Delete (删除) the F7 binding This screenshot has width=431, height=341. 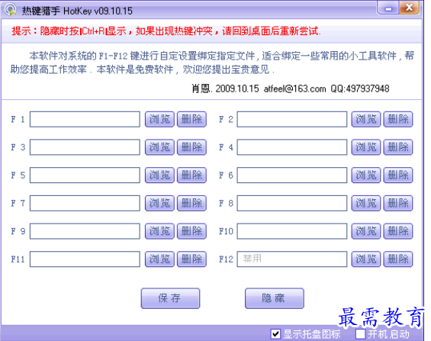click(x=192, y=204)
